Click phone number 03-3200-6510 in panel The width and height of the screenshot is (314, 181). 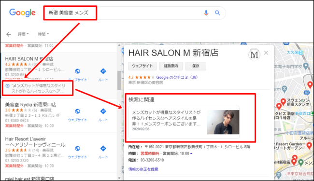(152, 160)
